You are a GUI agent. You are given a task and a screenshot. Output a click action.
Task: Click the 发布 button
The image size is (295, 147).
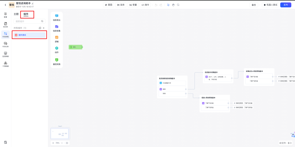285,5
